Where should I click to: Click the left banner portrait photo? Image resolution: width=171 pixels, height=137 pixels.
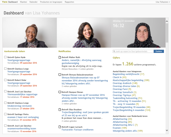coord(30,33)
